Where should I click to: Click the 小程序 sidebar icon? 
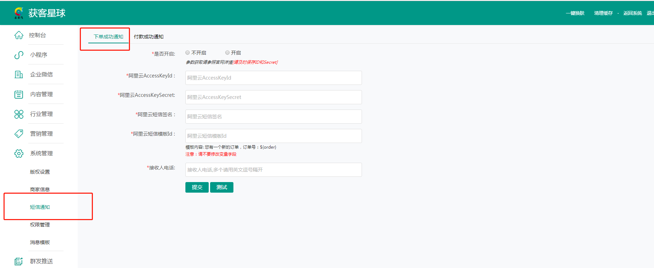(19, 55)
